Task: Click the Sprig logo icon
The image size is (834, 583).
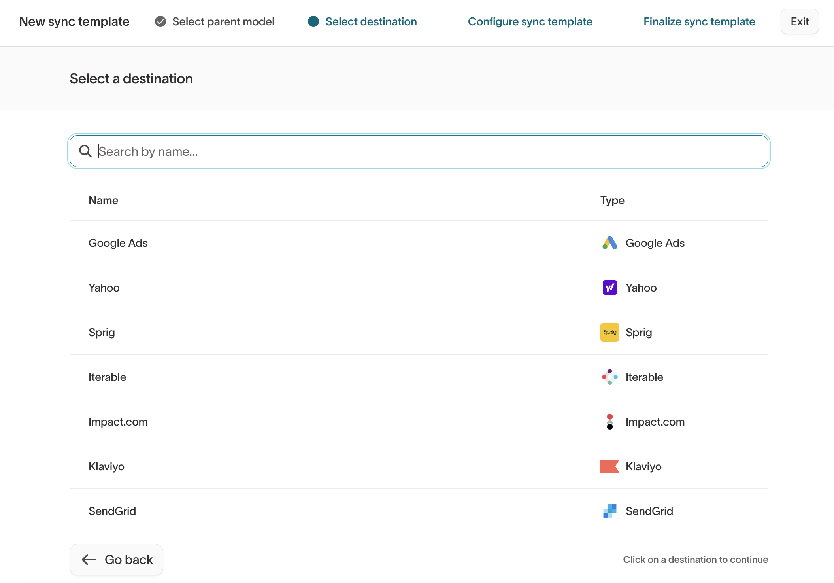Action: (609, 332)
